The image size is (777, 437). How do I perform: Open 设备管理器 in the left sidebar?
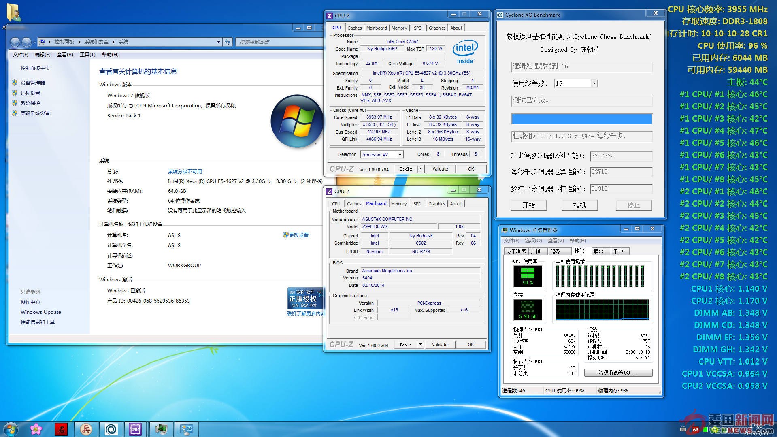[33, 83]
